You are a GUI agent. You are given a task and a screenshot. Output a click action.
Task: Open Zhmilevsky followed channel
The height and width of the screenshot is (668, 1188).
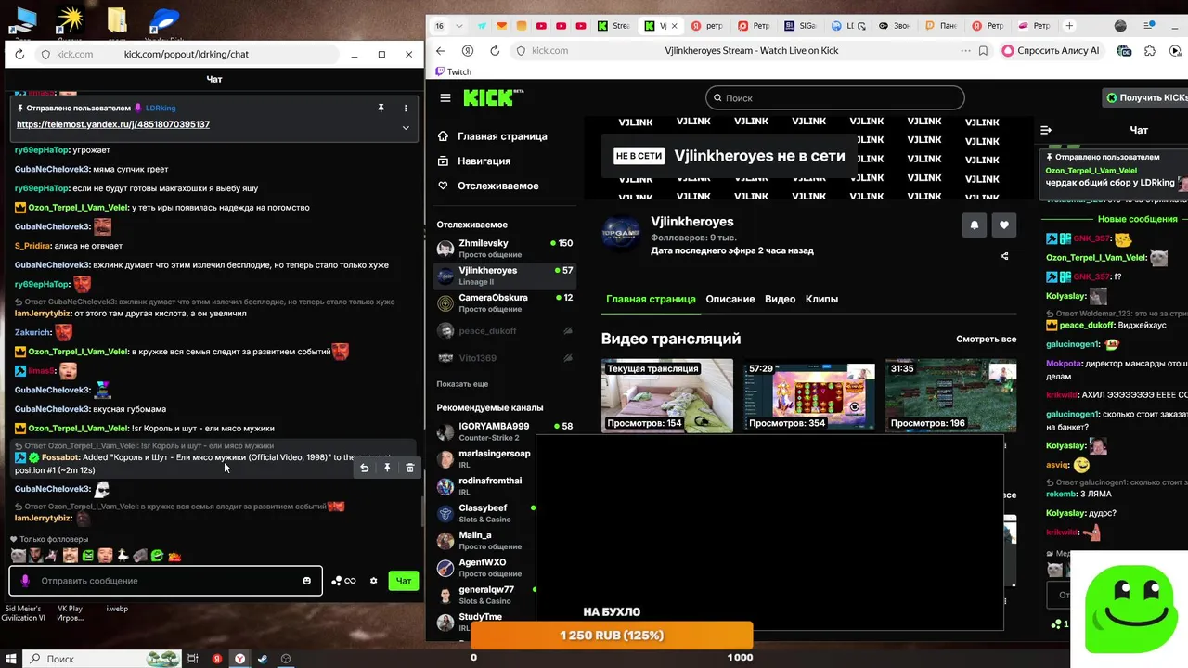click(505, 249)
